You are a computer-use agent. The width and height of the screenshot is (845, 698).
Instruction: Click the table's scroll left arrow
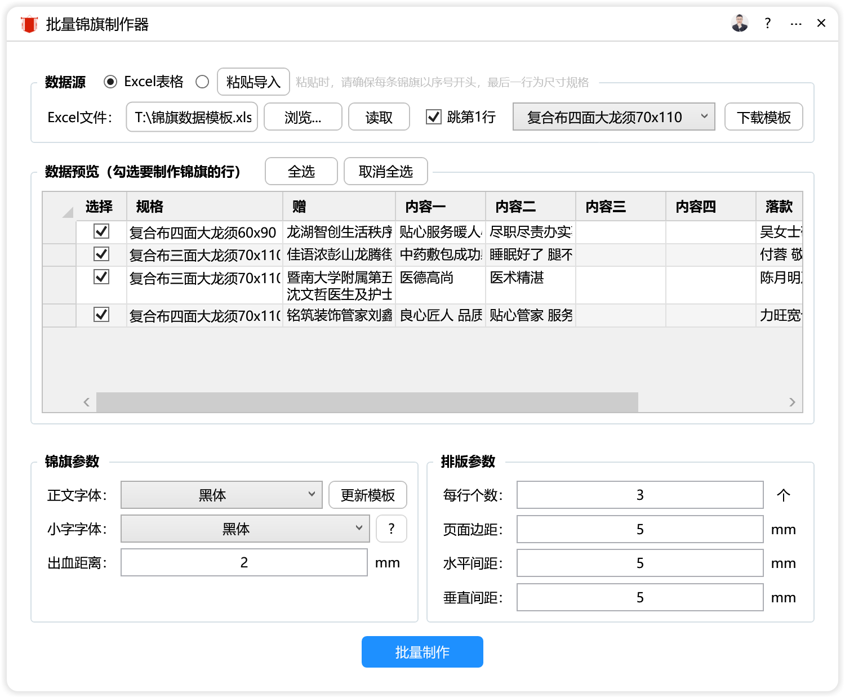[87, 402]
